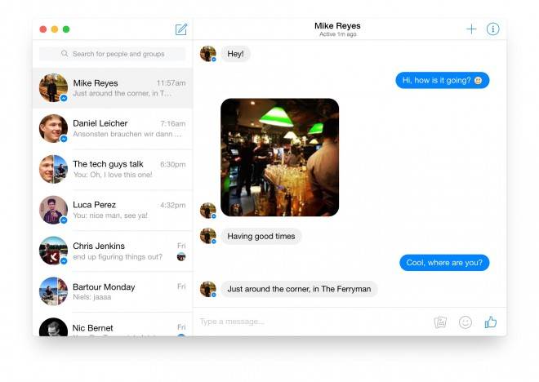Image resolution: width=539 pixels, height=382 pixels.
Task: Click the Search for people and groups field
Action: (x=113, y=54)
